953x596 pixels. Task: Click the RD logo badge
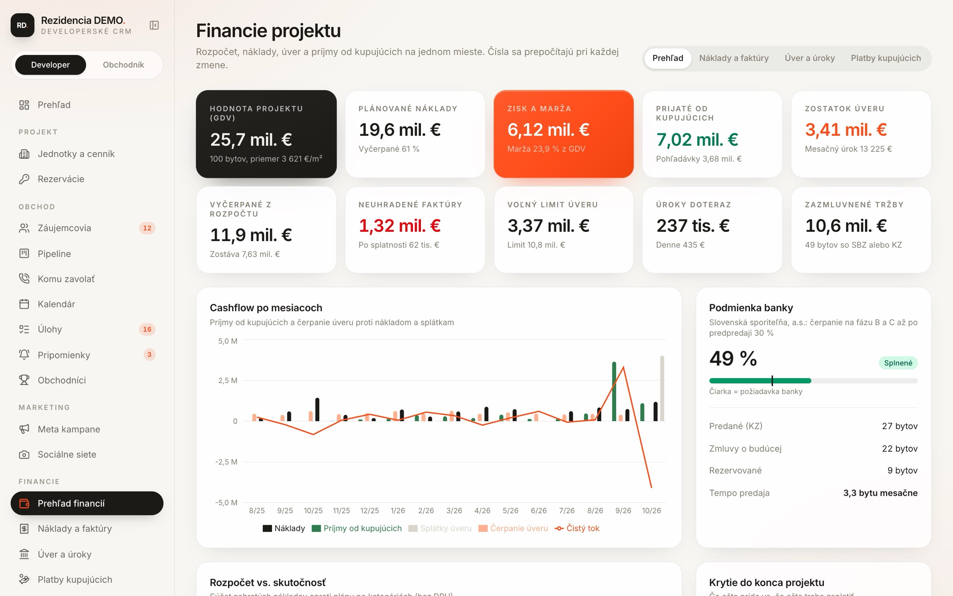(22, 25)
